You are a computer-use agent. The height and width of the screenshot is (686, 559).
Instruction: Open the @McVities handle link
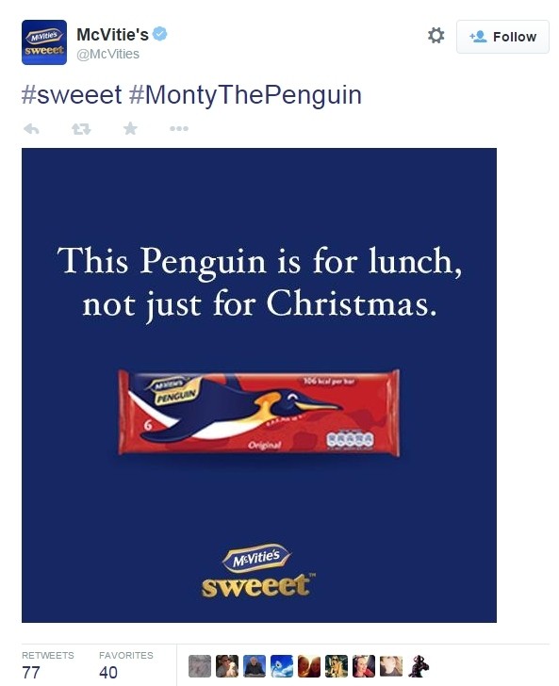click(x=108, y=54)
